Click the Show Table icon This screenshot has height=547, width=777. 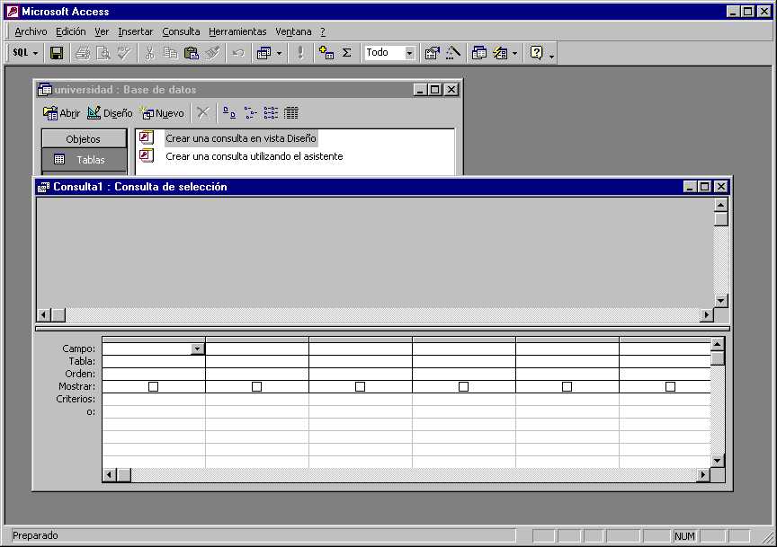tap(326, 52)
